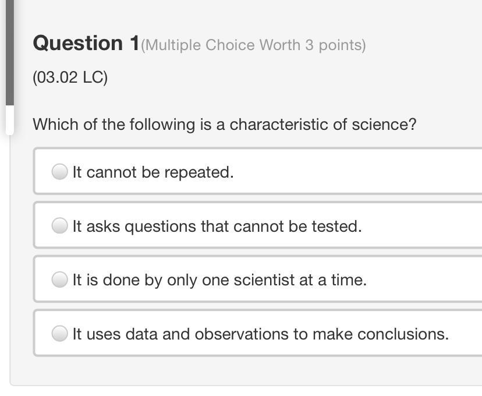Viewport: 482px width, 396px height.
Task: Click the '(Multiple Choice Worth 3 points)' label
Action: tap(253, 45)
